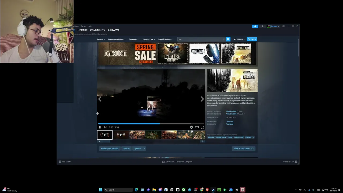Viewport: 343px width, 193px height.
Task: Enter fullscreen for the trailer video
Action: [202, 127]
